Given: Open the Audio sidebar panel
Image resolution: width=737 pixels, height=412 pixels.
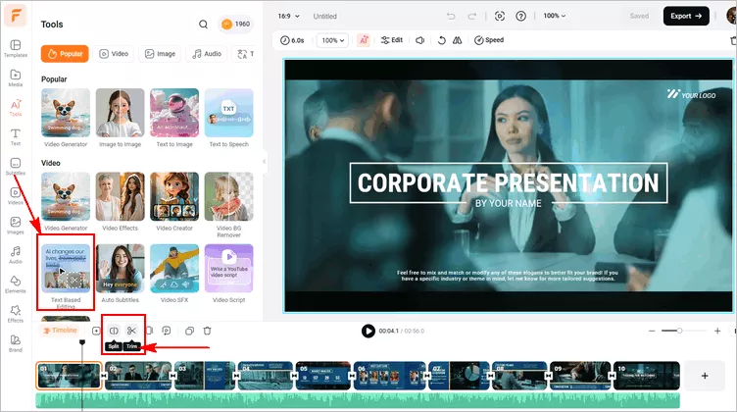Looking at the screenshot, I should tap(15, 254).
